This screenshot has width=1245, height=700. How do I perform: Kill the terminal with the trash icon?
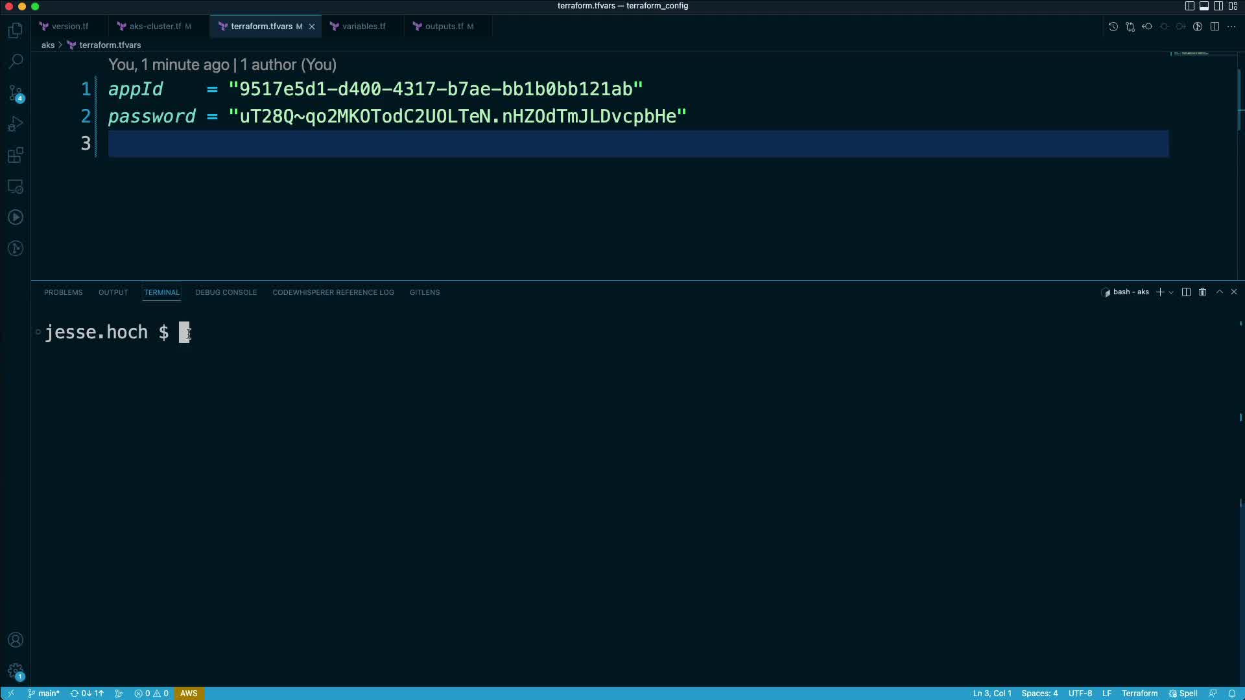click(x=1202, y=292)
